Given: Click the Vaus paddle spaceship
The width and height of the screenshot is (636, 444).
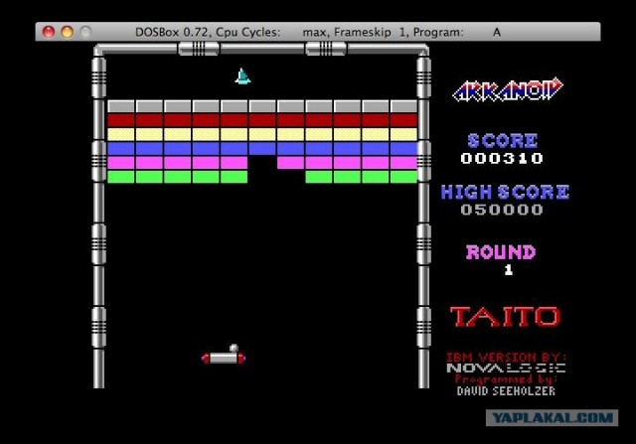Looking at the screenshot, I should (x=224, y=358).
